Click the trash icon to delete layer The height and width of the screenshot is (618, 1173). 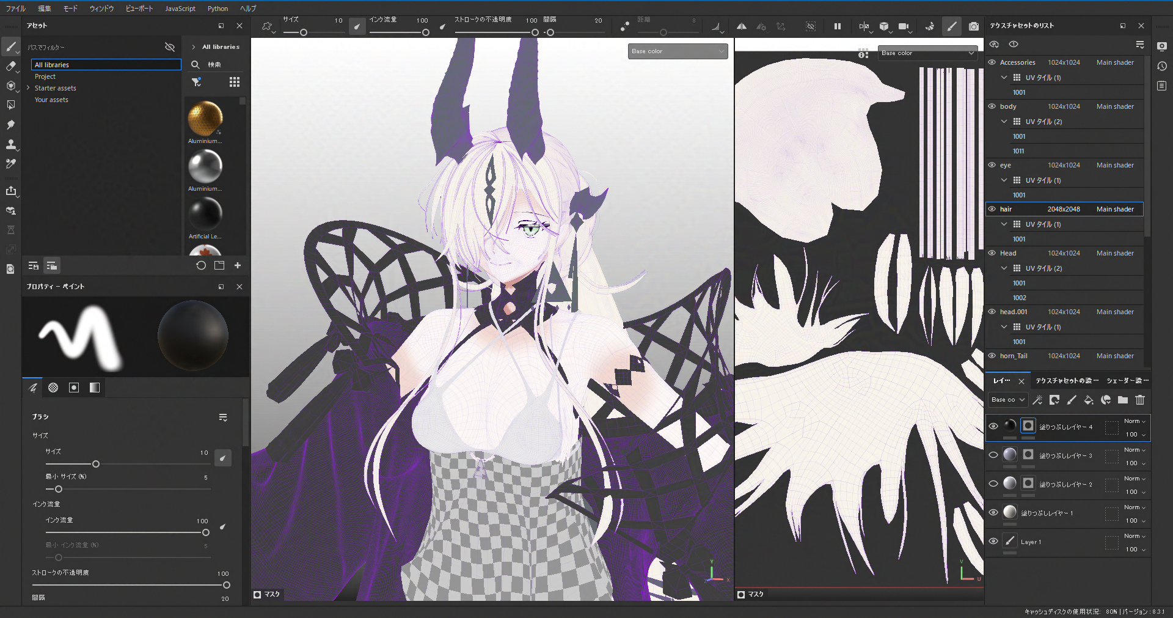[x=1140, y=400]
